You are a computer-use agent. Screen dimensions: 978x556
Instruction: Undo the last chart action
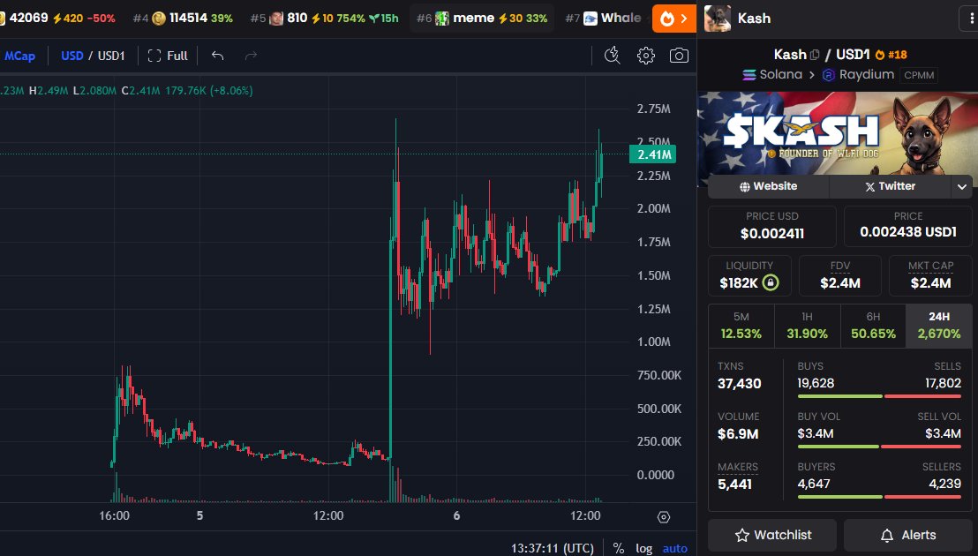pyautogui.click(x=217, y=56)
